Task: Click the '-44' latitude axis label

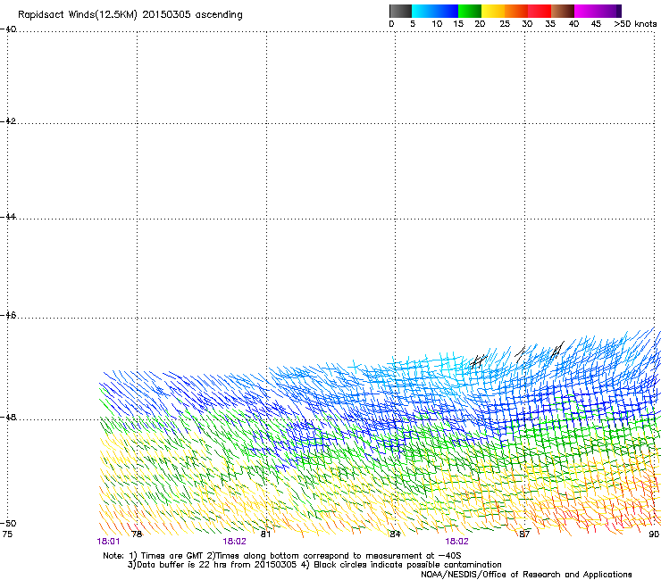Action: [8, 217]
